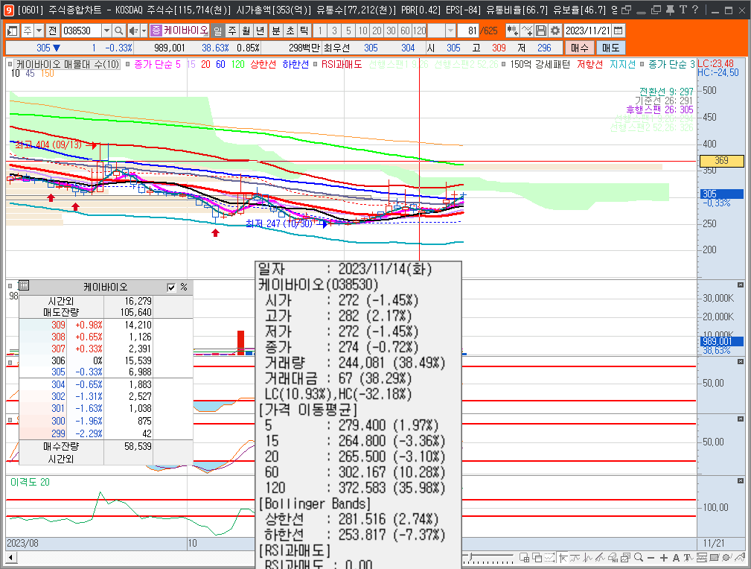Expand the stock code 038530 dropdown
751x569 pixels.
(x=106, y=31)
